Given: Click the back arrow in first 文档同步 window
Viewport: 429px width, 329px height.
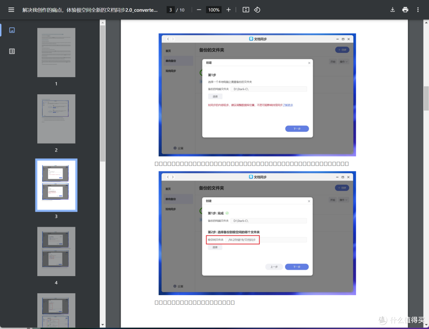Looking at the screenshot, I should [x=168, y=39].
